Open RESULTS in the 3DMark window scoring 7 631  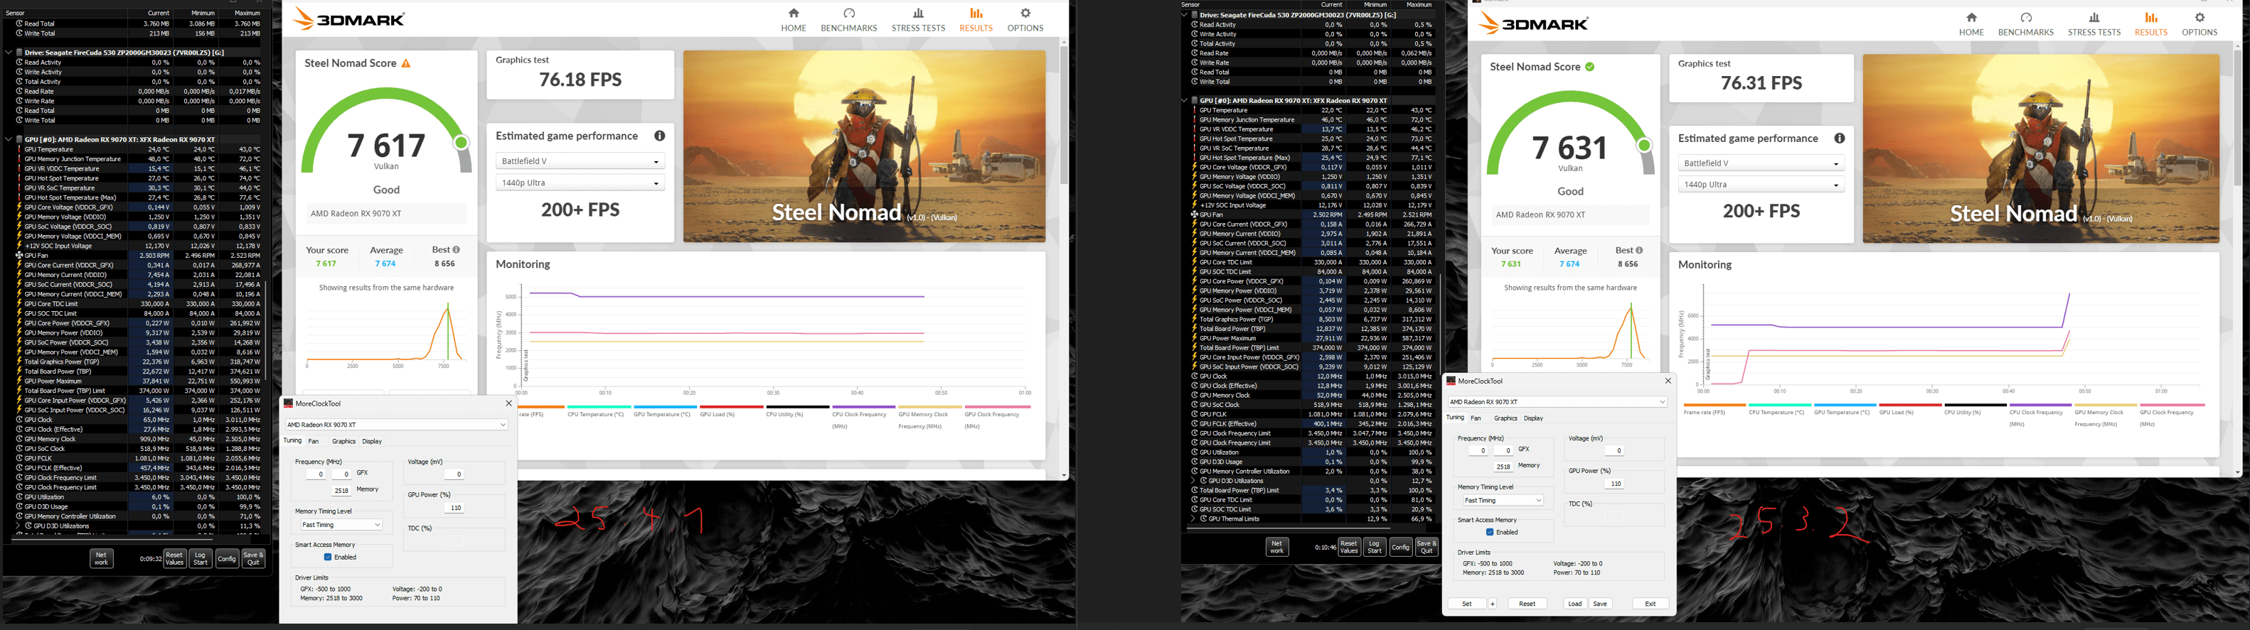[x=2150, y=24]
